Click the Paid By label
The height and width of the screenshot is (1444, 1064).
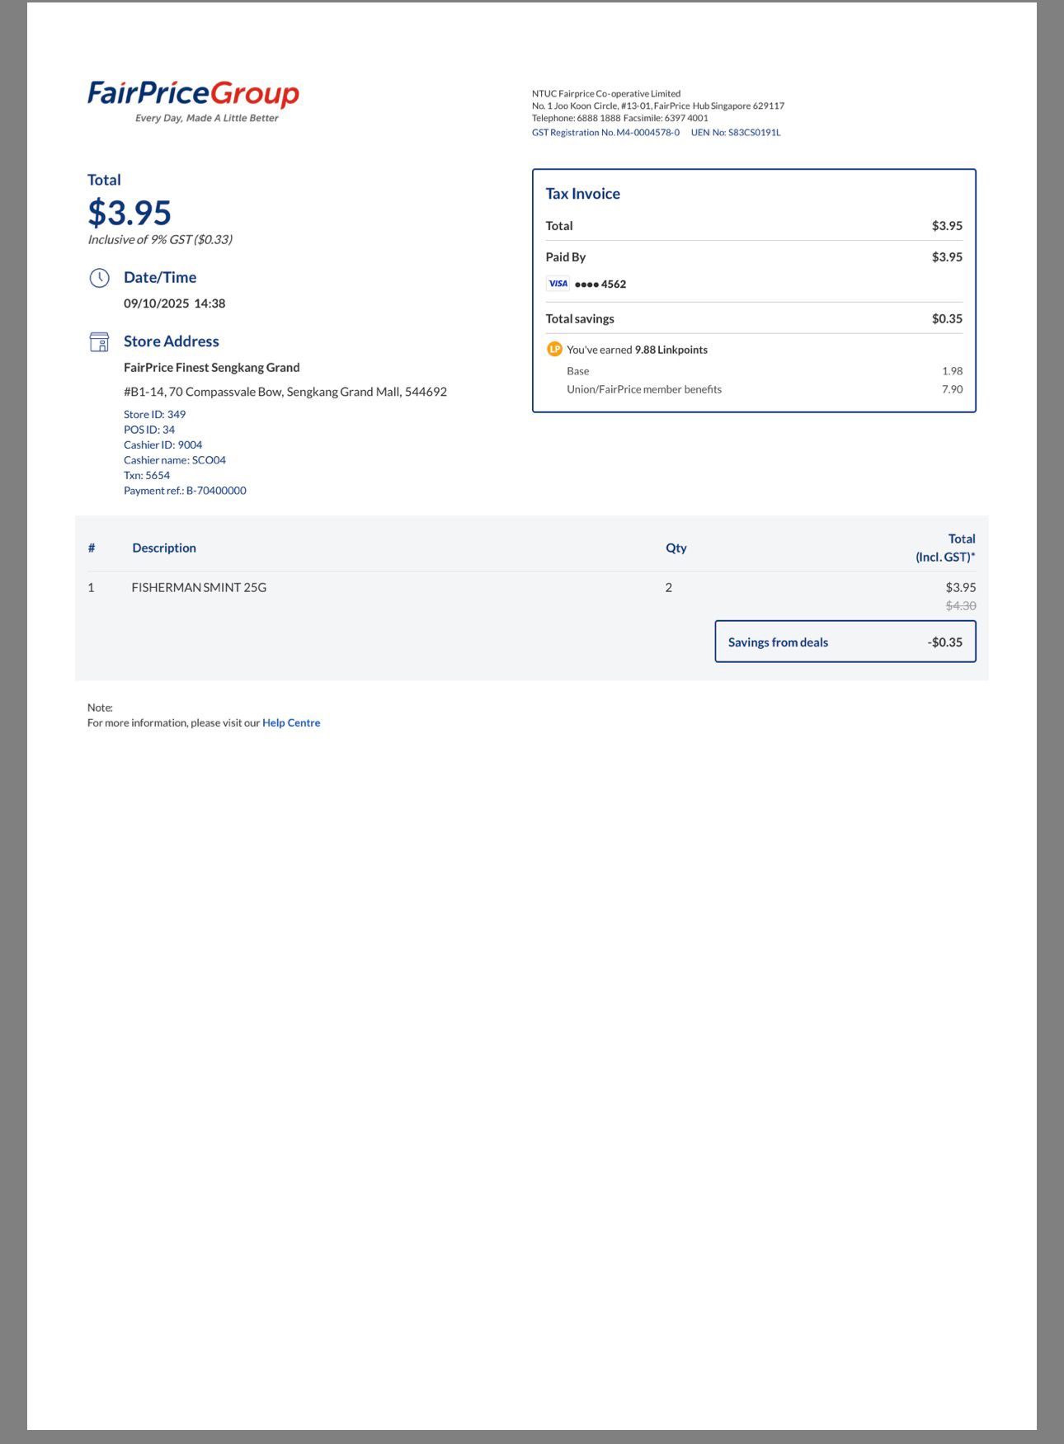(566, 257)
